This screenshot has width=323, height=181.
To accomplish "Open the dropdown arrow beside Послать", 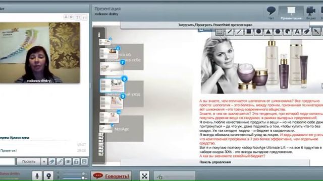I will pyautogui.click(x=44, y=161).
